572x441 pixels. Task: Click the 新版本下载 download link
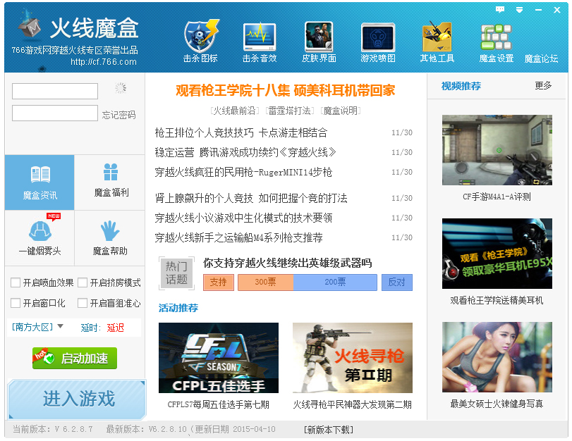[329, 430]
